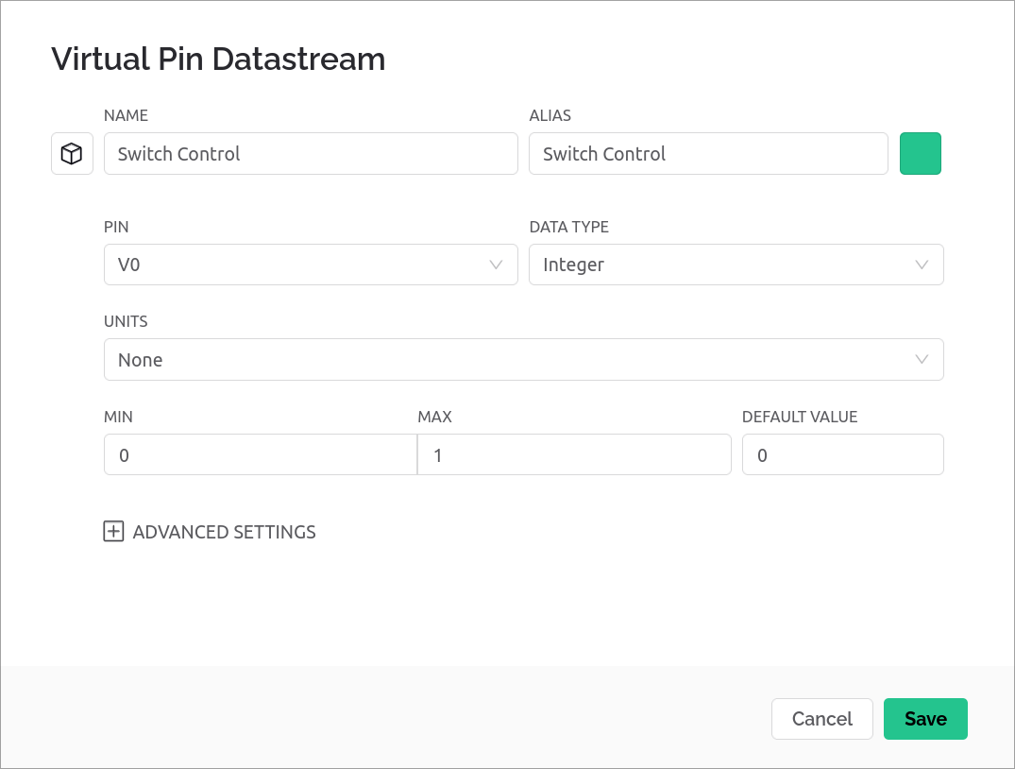1015x769 pixels.
Task: Open the DATA TYPE dropdown showing Integer
Action: pos(736,265)
